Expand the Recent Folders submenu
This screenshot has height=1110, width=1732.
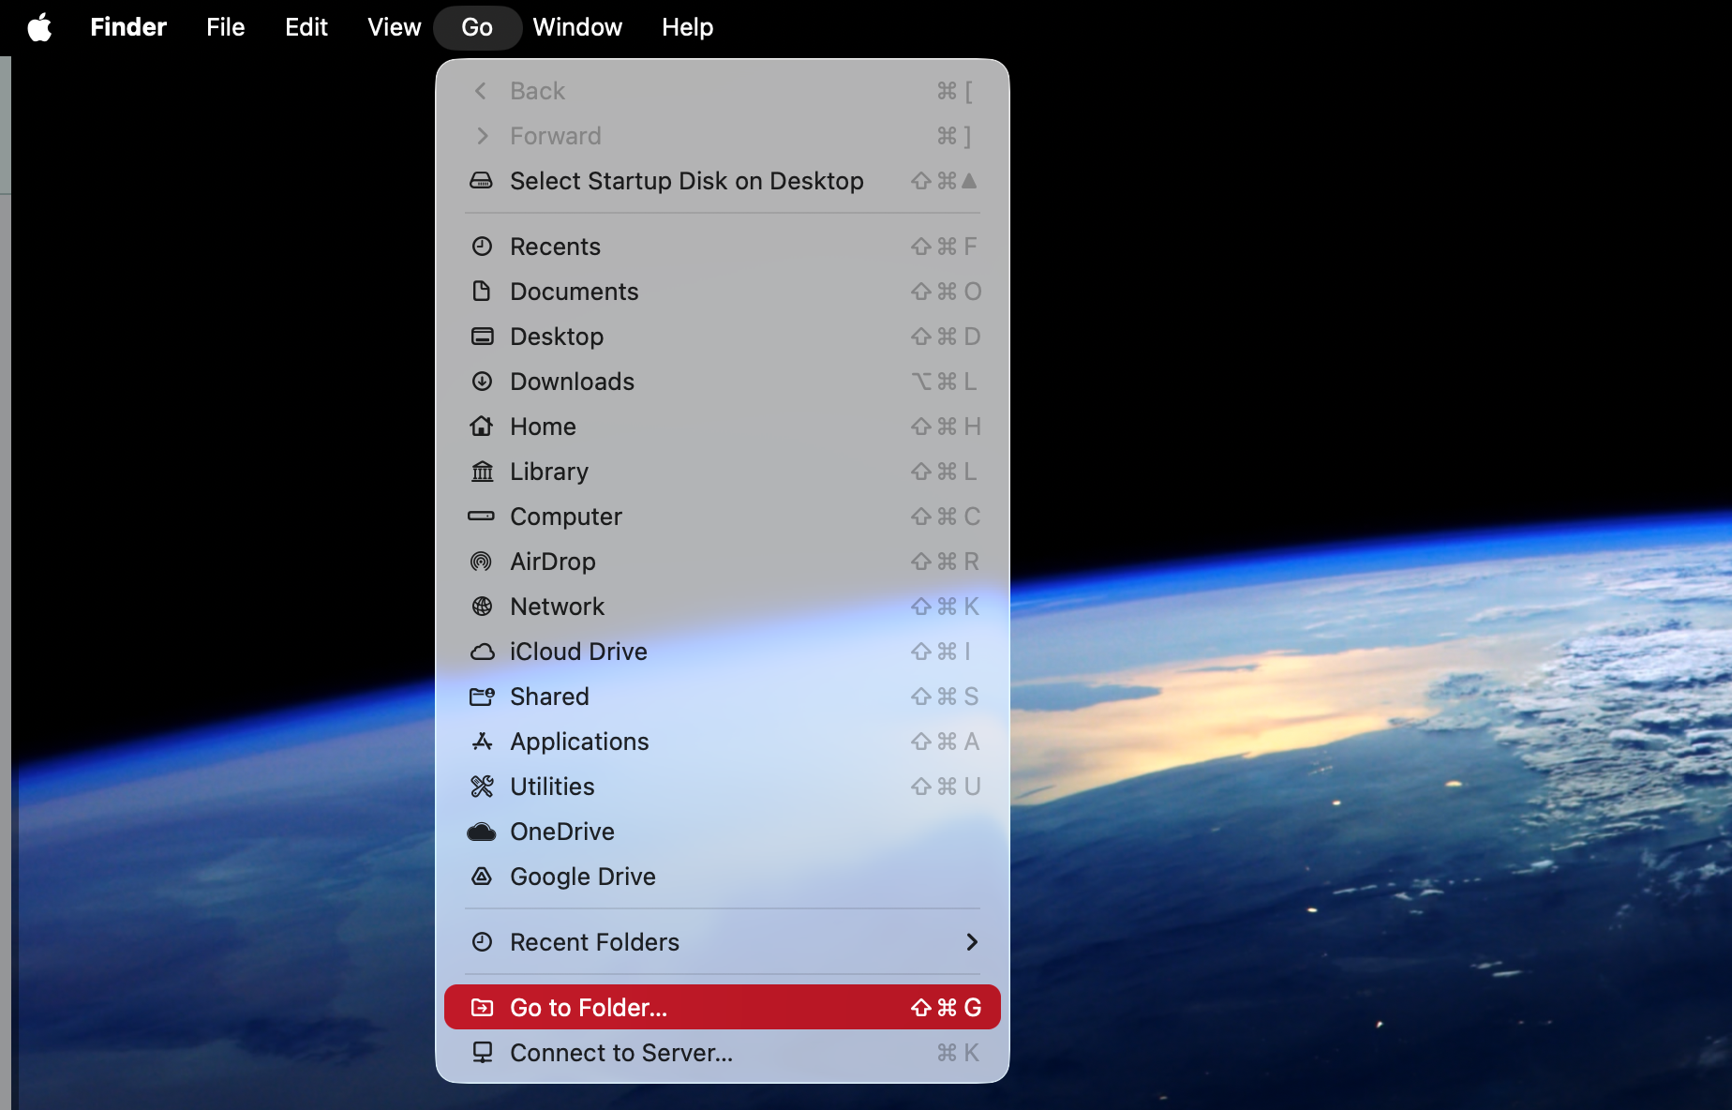click(722, 942)
